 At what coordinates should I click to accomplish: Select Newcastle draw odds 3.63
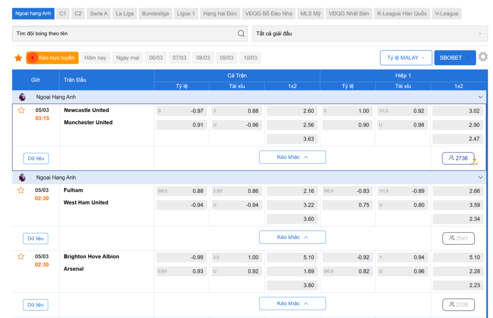coord(292,139)
